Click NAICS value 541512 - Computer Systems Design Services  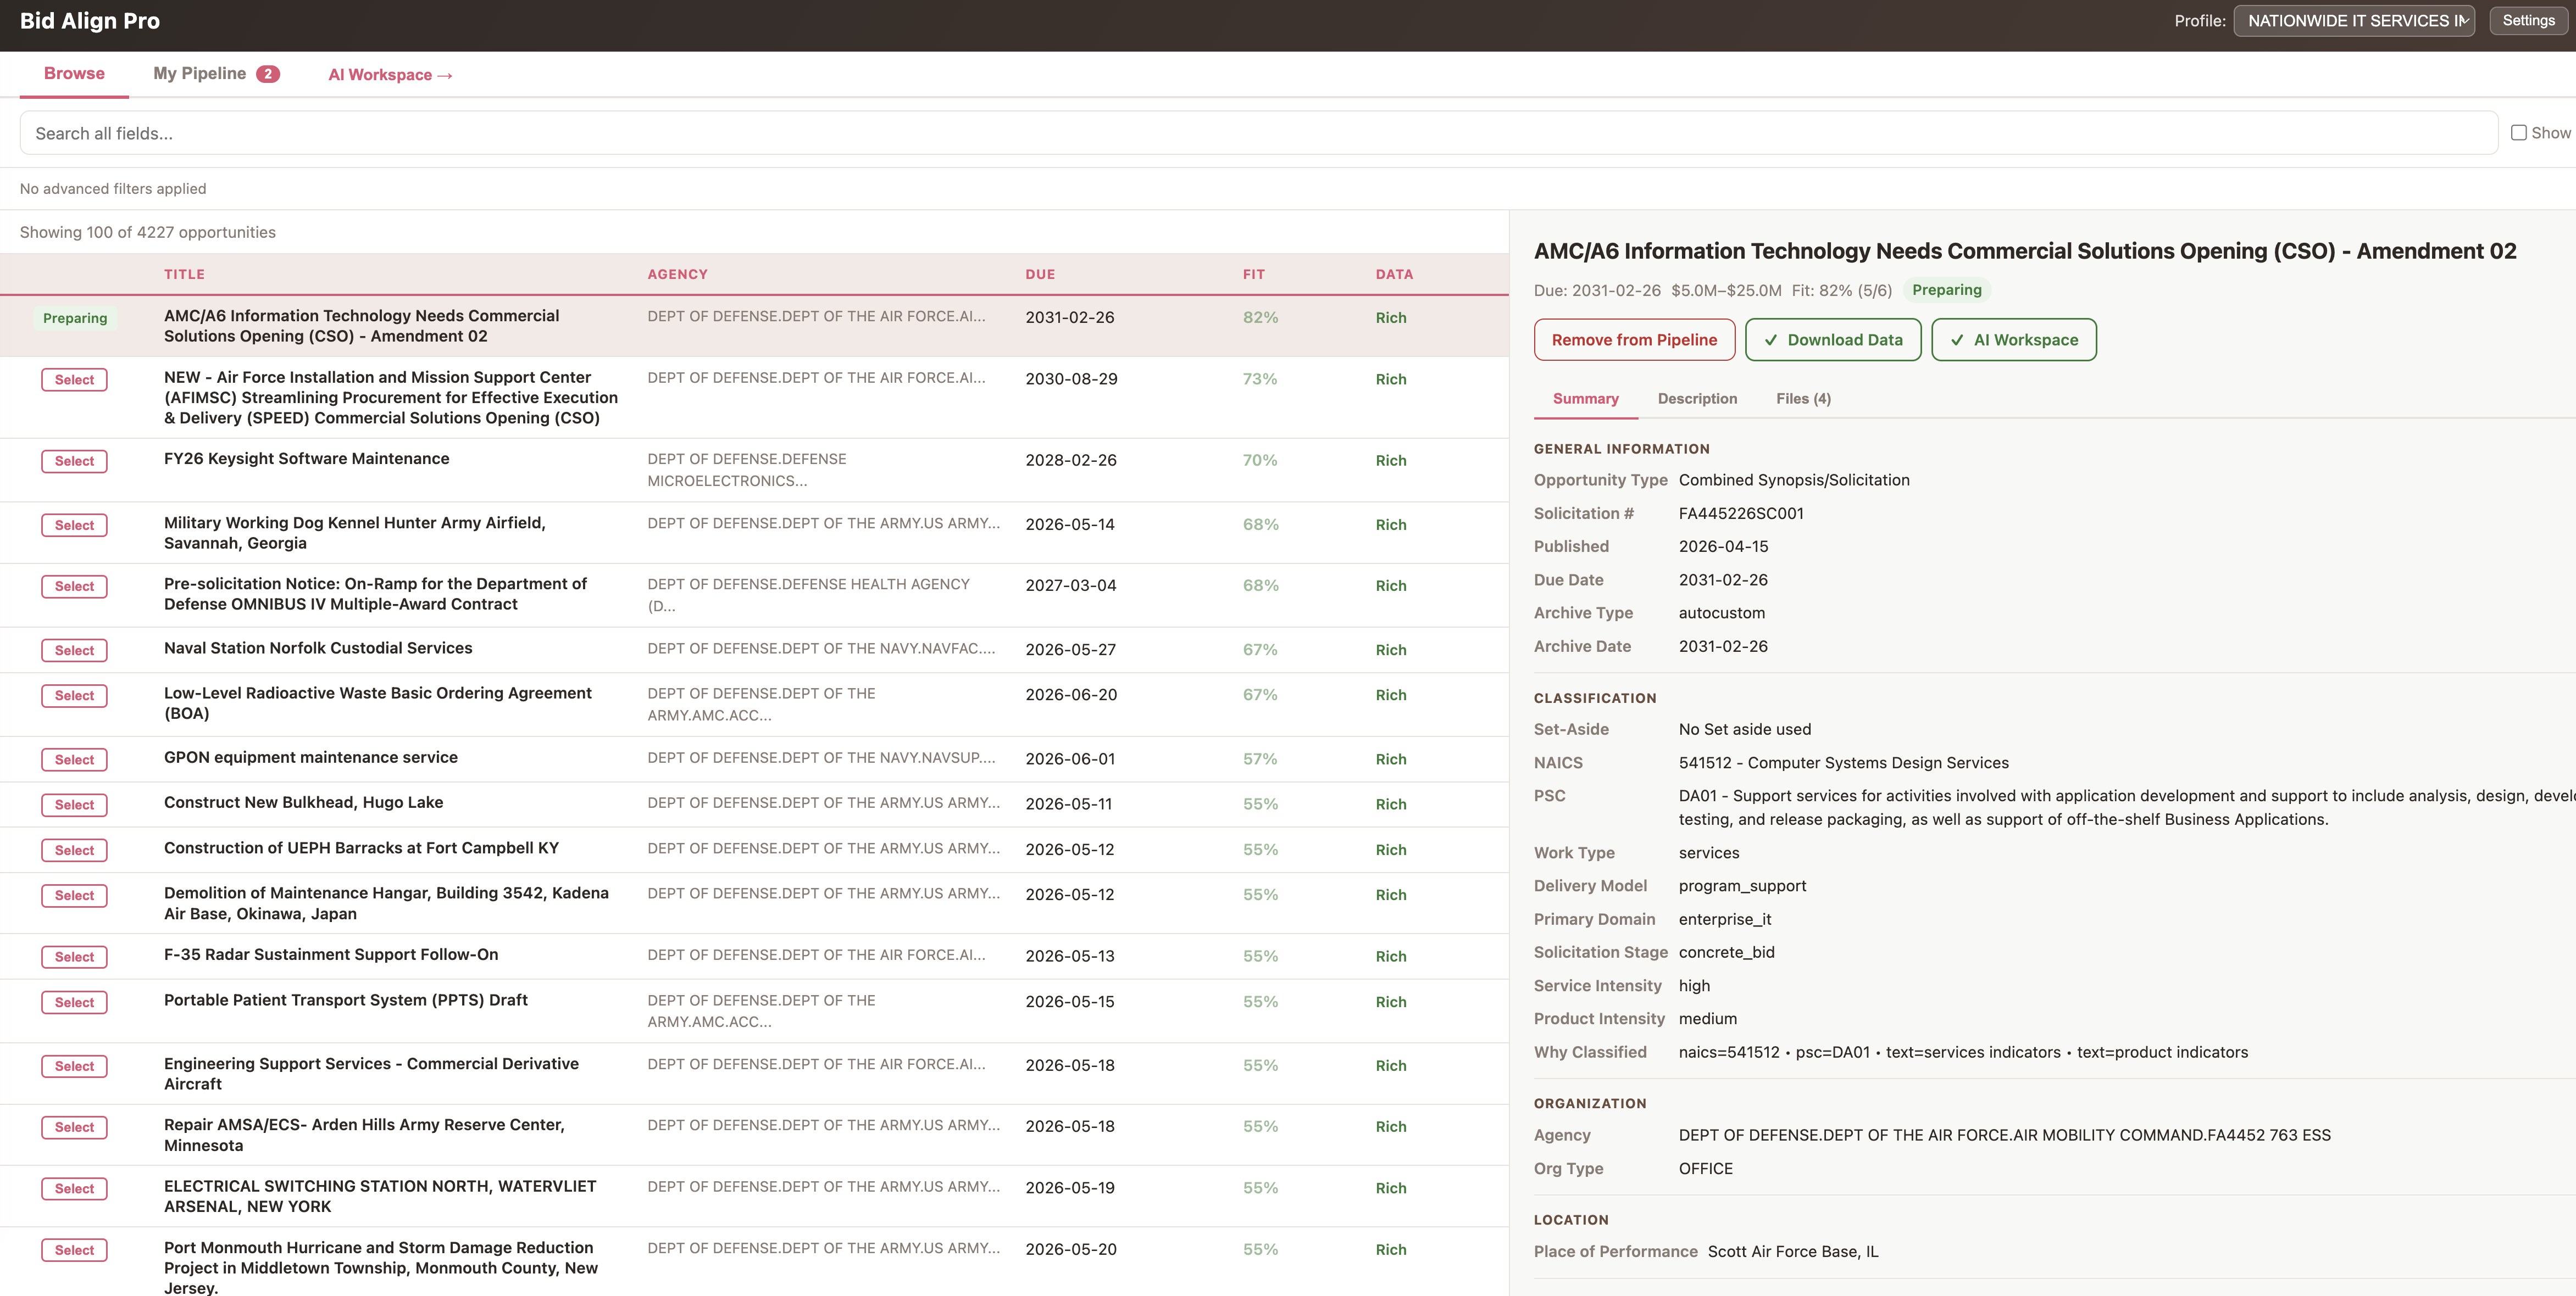[x=1843, y=762]
